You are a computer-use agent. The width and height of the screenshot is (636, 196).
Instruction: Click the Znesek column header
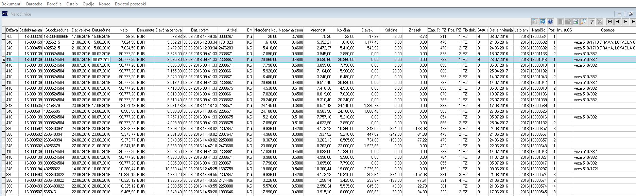(415, 30)
